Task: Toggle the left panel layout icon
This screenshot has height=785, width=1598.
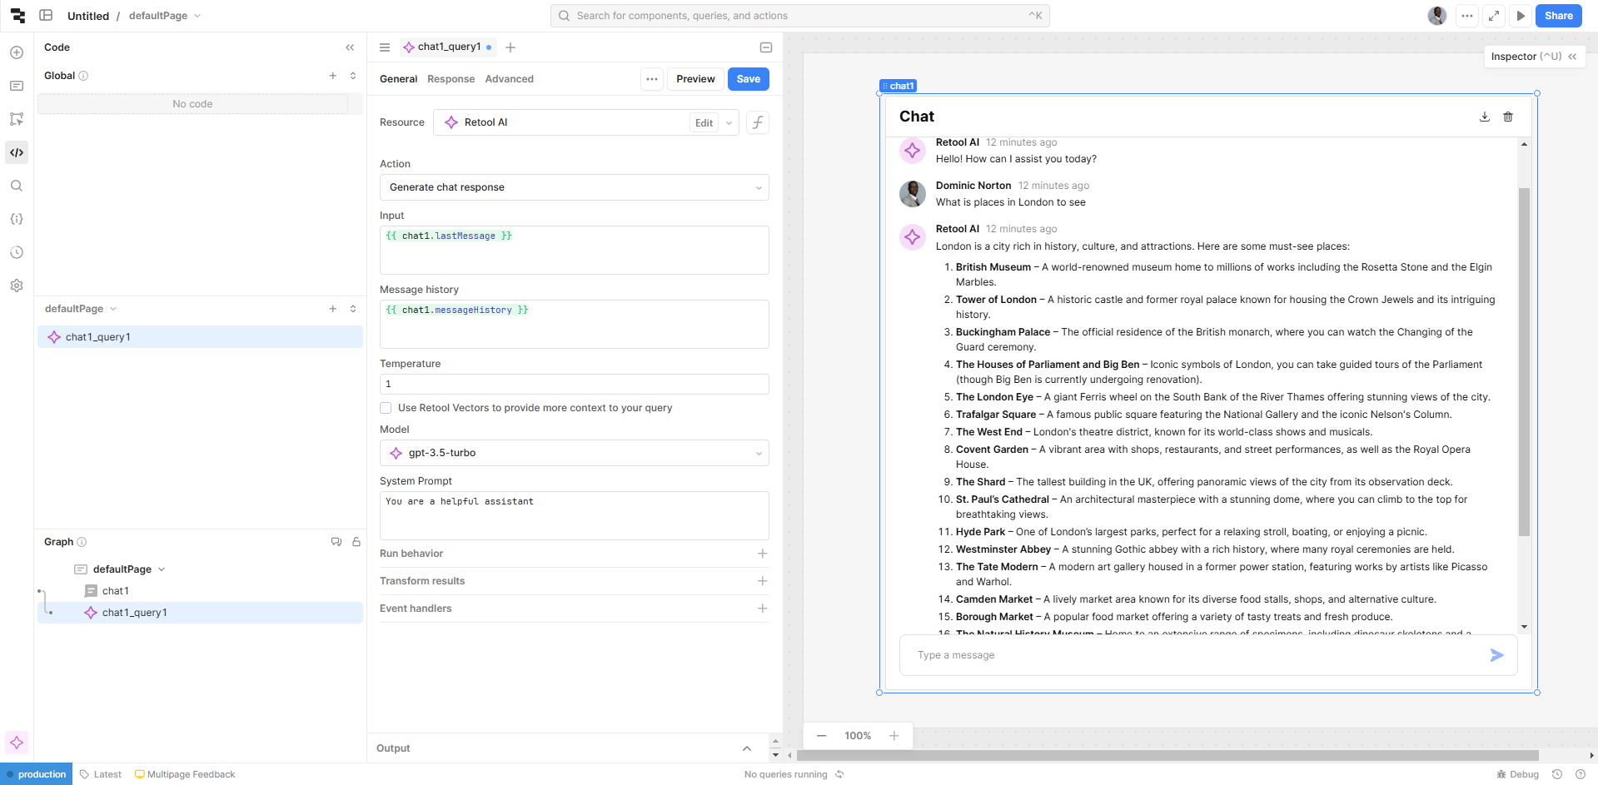Action: coord(47,16)
